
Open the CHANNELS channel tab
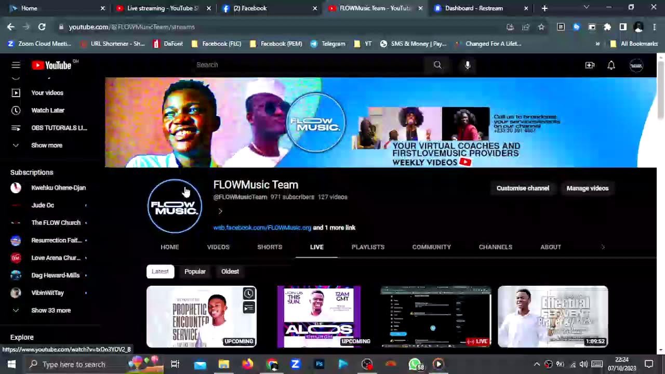(496, 247)
